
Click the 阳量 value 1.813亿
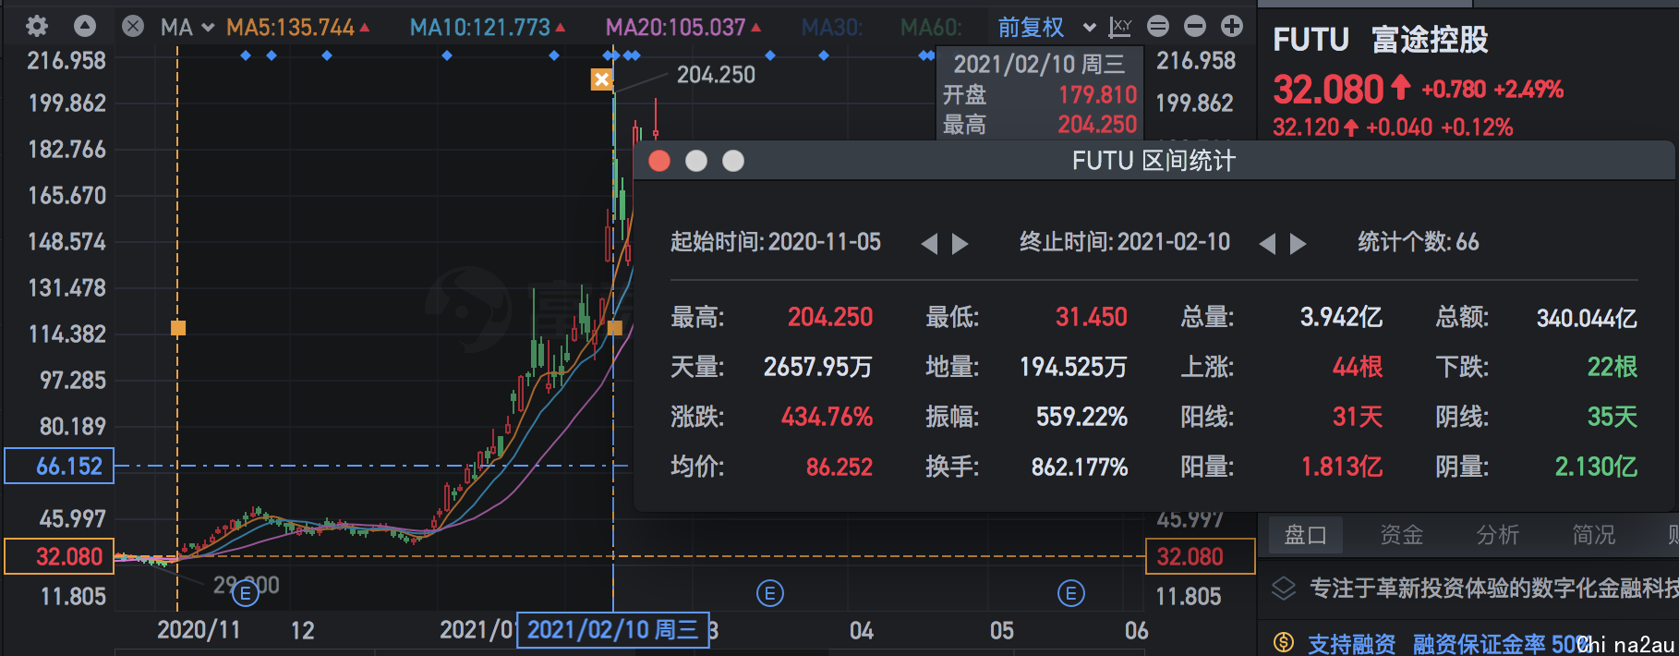pos(1342,468)
